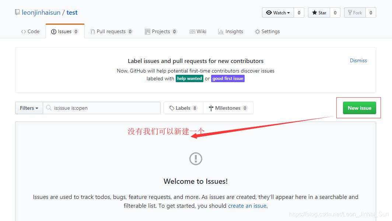392x221 pixels.
Task: Click the Labels count badge 8
Action: click(195, 108)
